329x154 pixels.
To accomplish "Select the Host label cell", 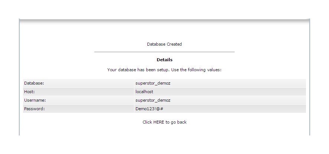I will [29, 92].
